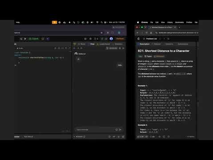Go back with Chrome's back arrow
Image resolution: width=213 pixels, height=160 pixels.
tap(138, 33)
